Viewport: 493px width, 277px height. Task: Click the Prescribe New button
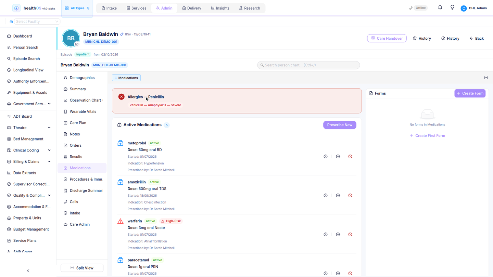(340, 125)
